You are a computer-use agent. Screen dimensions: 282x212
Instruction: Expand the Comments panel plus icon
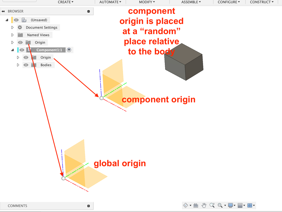coord(88,206)
